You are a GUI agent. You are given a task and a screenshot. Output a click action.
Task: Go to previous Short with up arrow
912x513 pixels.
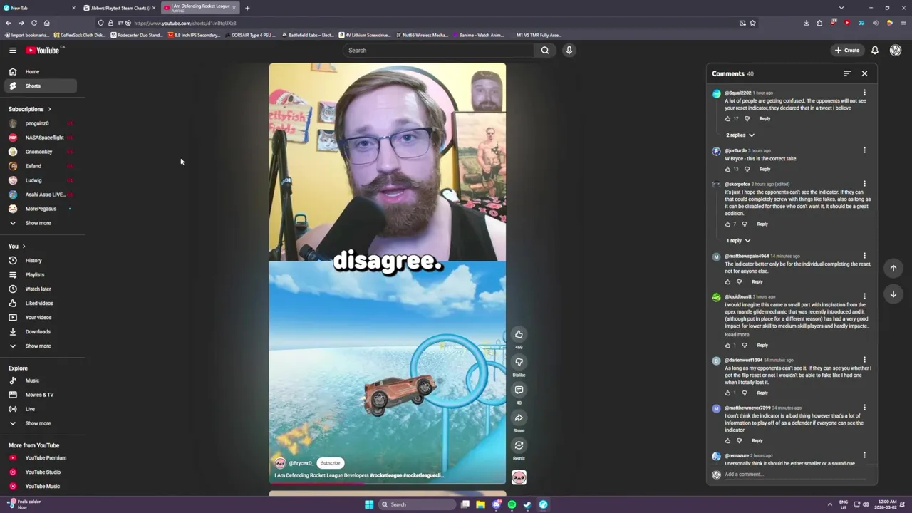(x=893, y=268)
